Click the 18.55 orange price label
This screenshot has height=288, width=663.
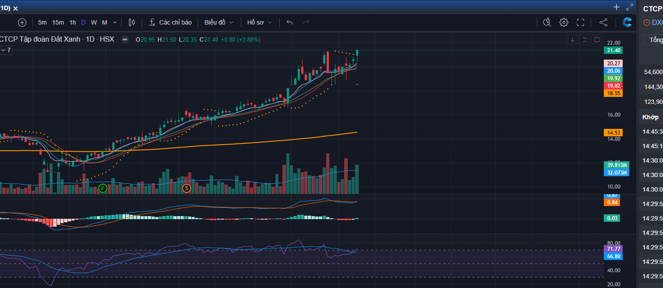(614, 93)
